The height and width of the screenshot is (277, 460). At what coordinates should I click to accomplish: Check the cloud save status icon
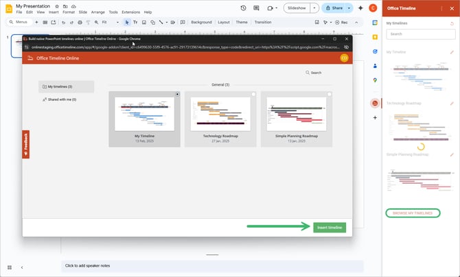[73, 6]
